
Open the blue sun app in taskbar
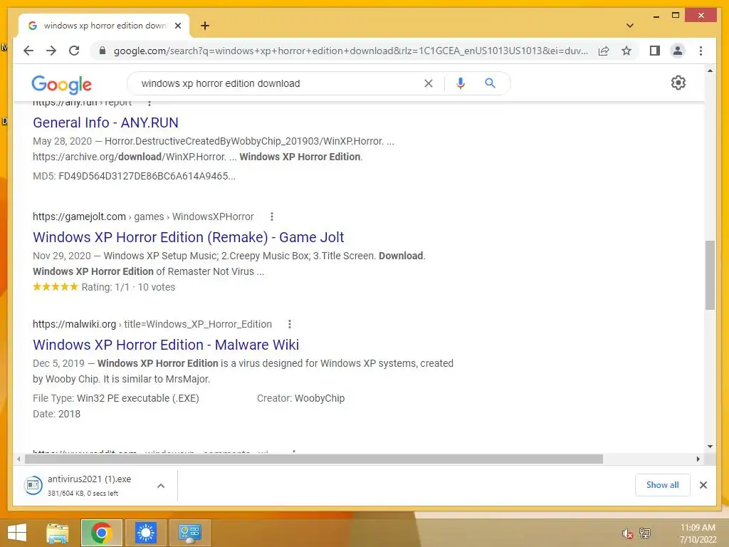click(145, 533)
